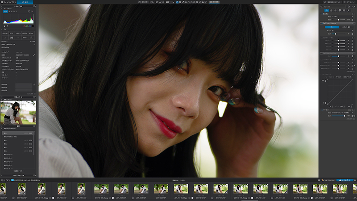Select the Detail palette tab icon
The height and width of the screenshot is (201, 357).
(336, 10)
